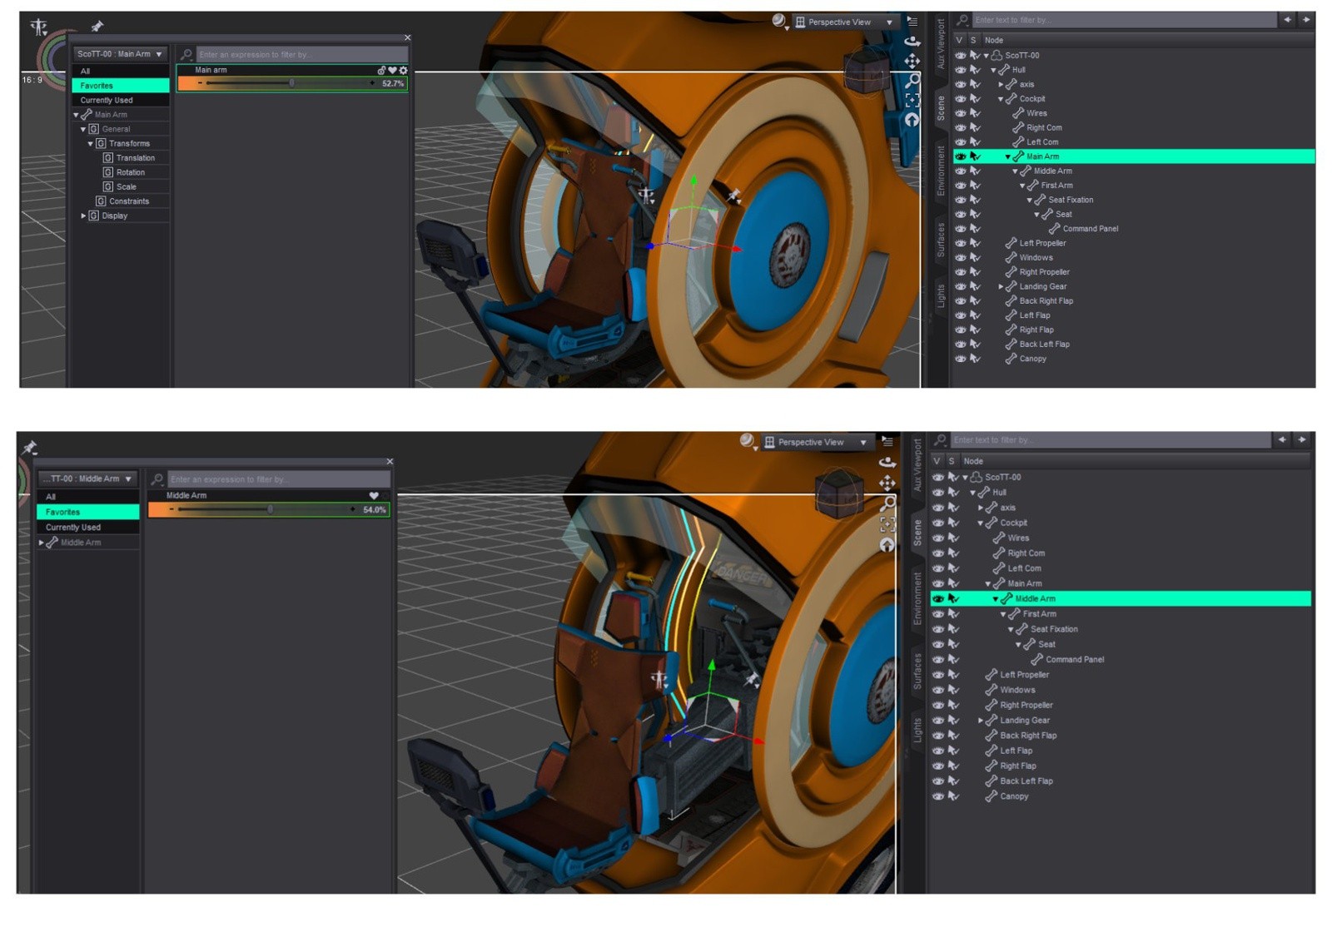Click pan arrows icon in bottom viewport
The width and height of the screenshot is (1332, 942).
point(887,483)
